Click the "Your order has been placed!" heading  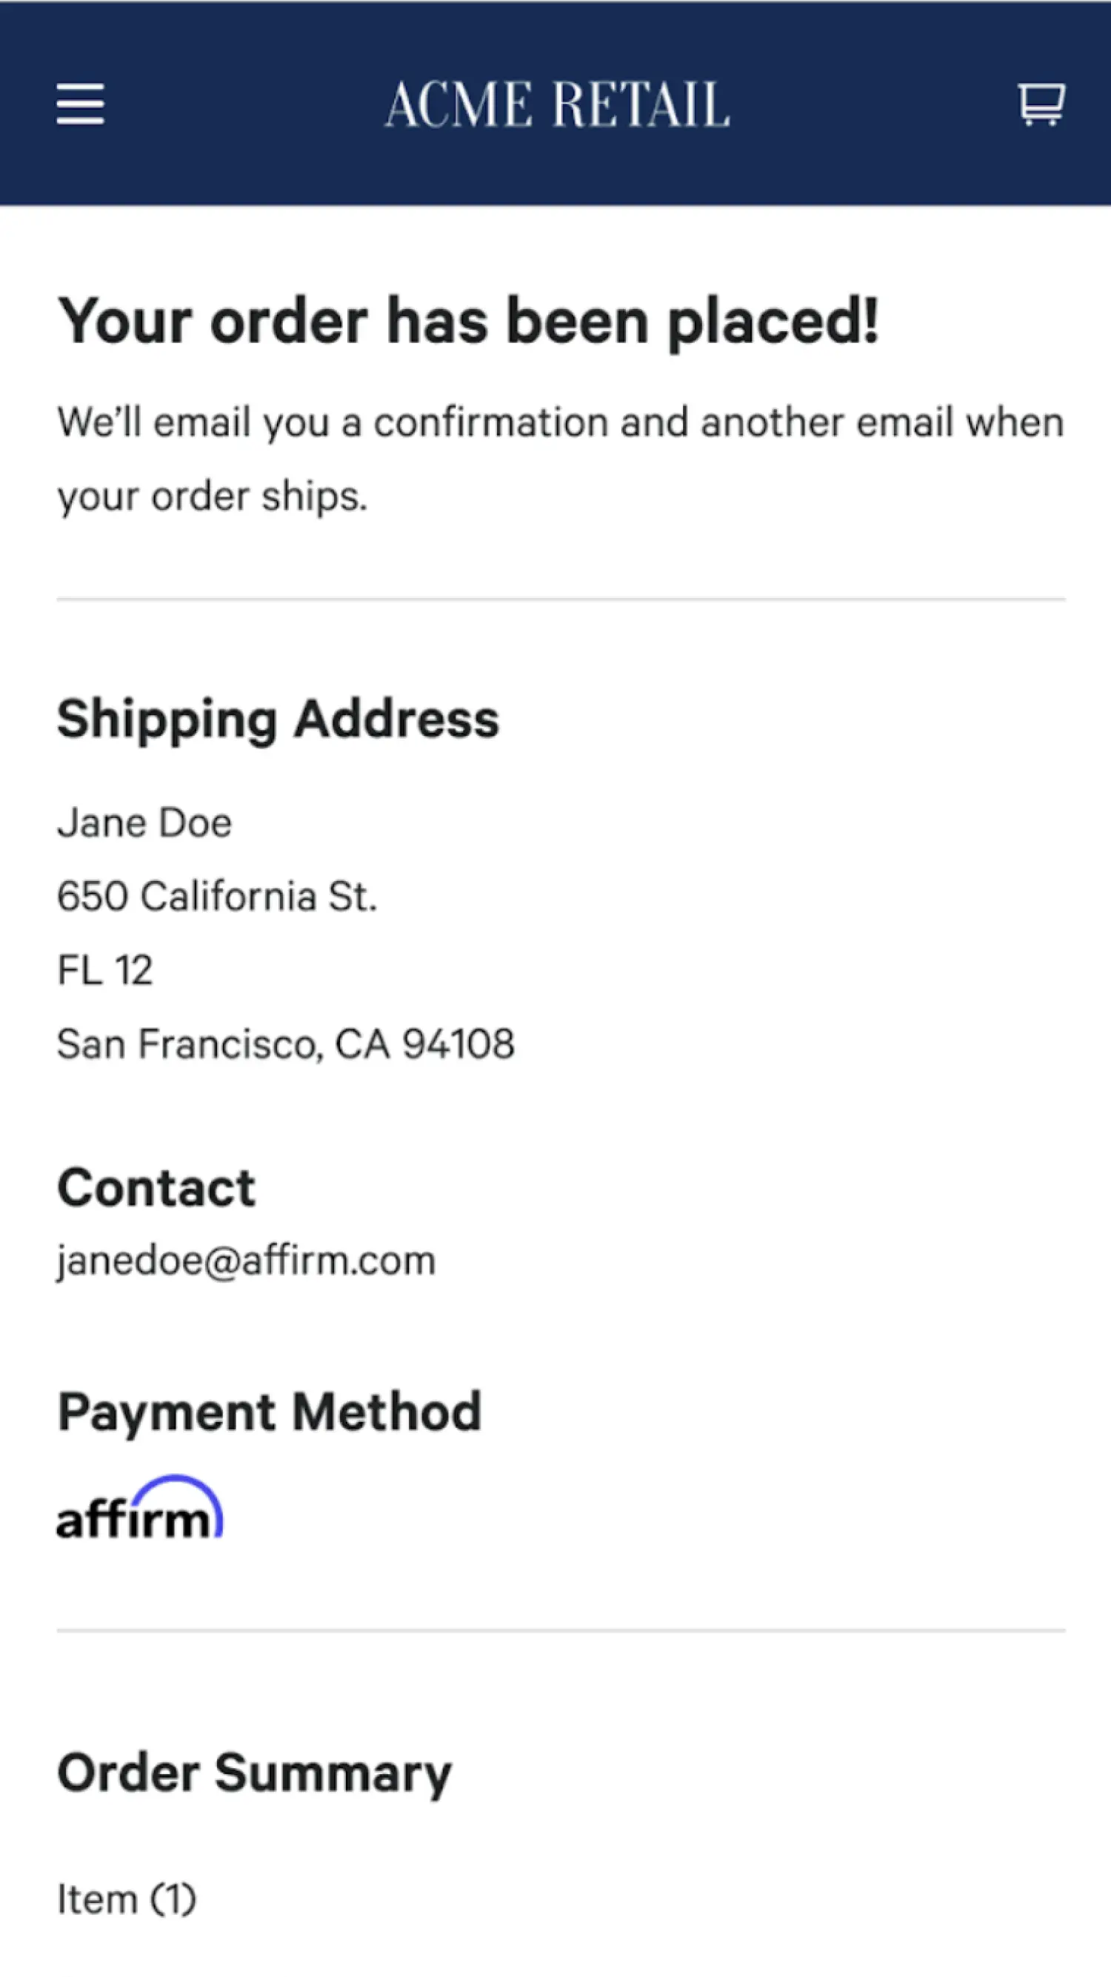click(x=468, y=322)
